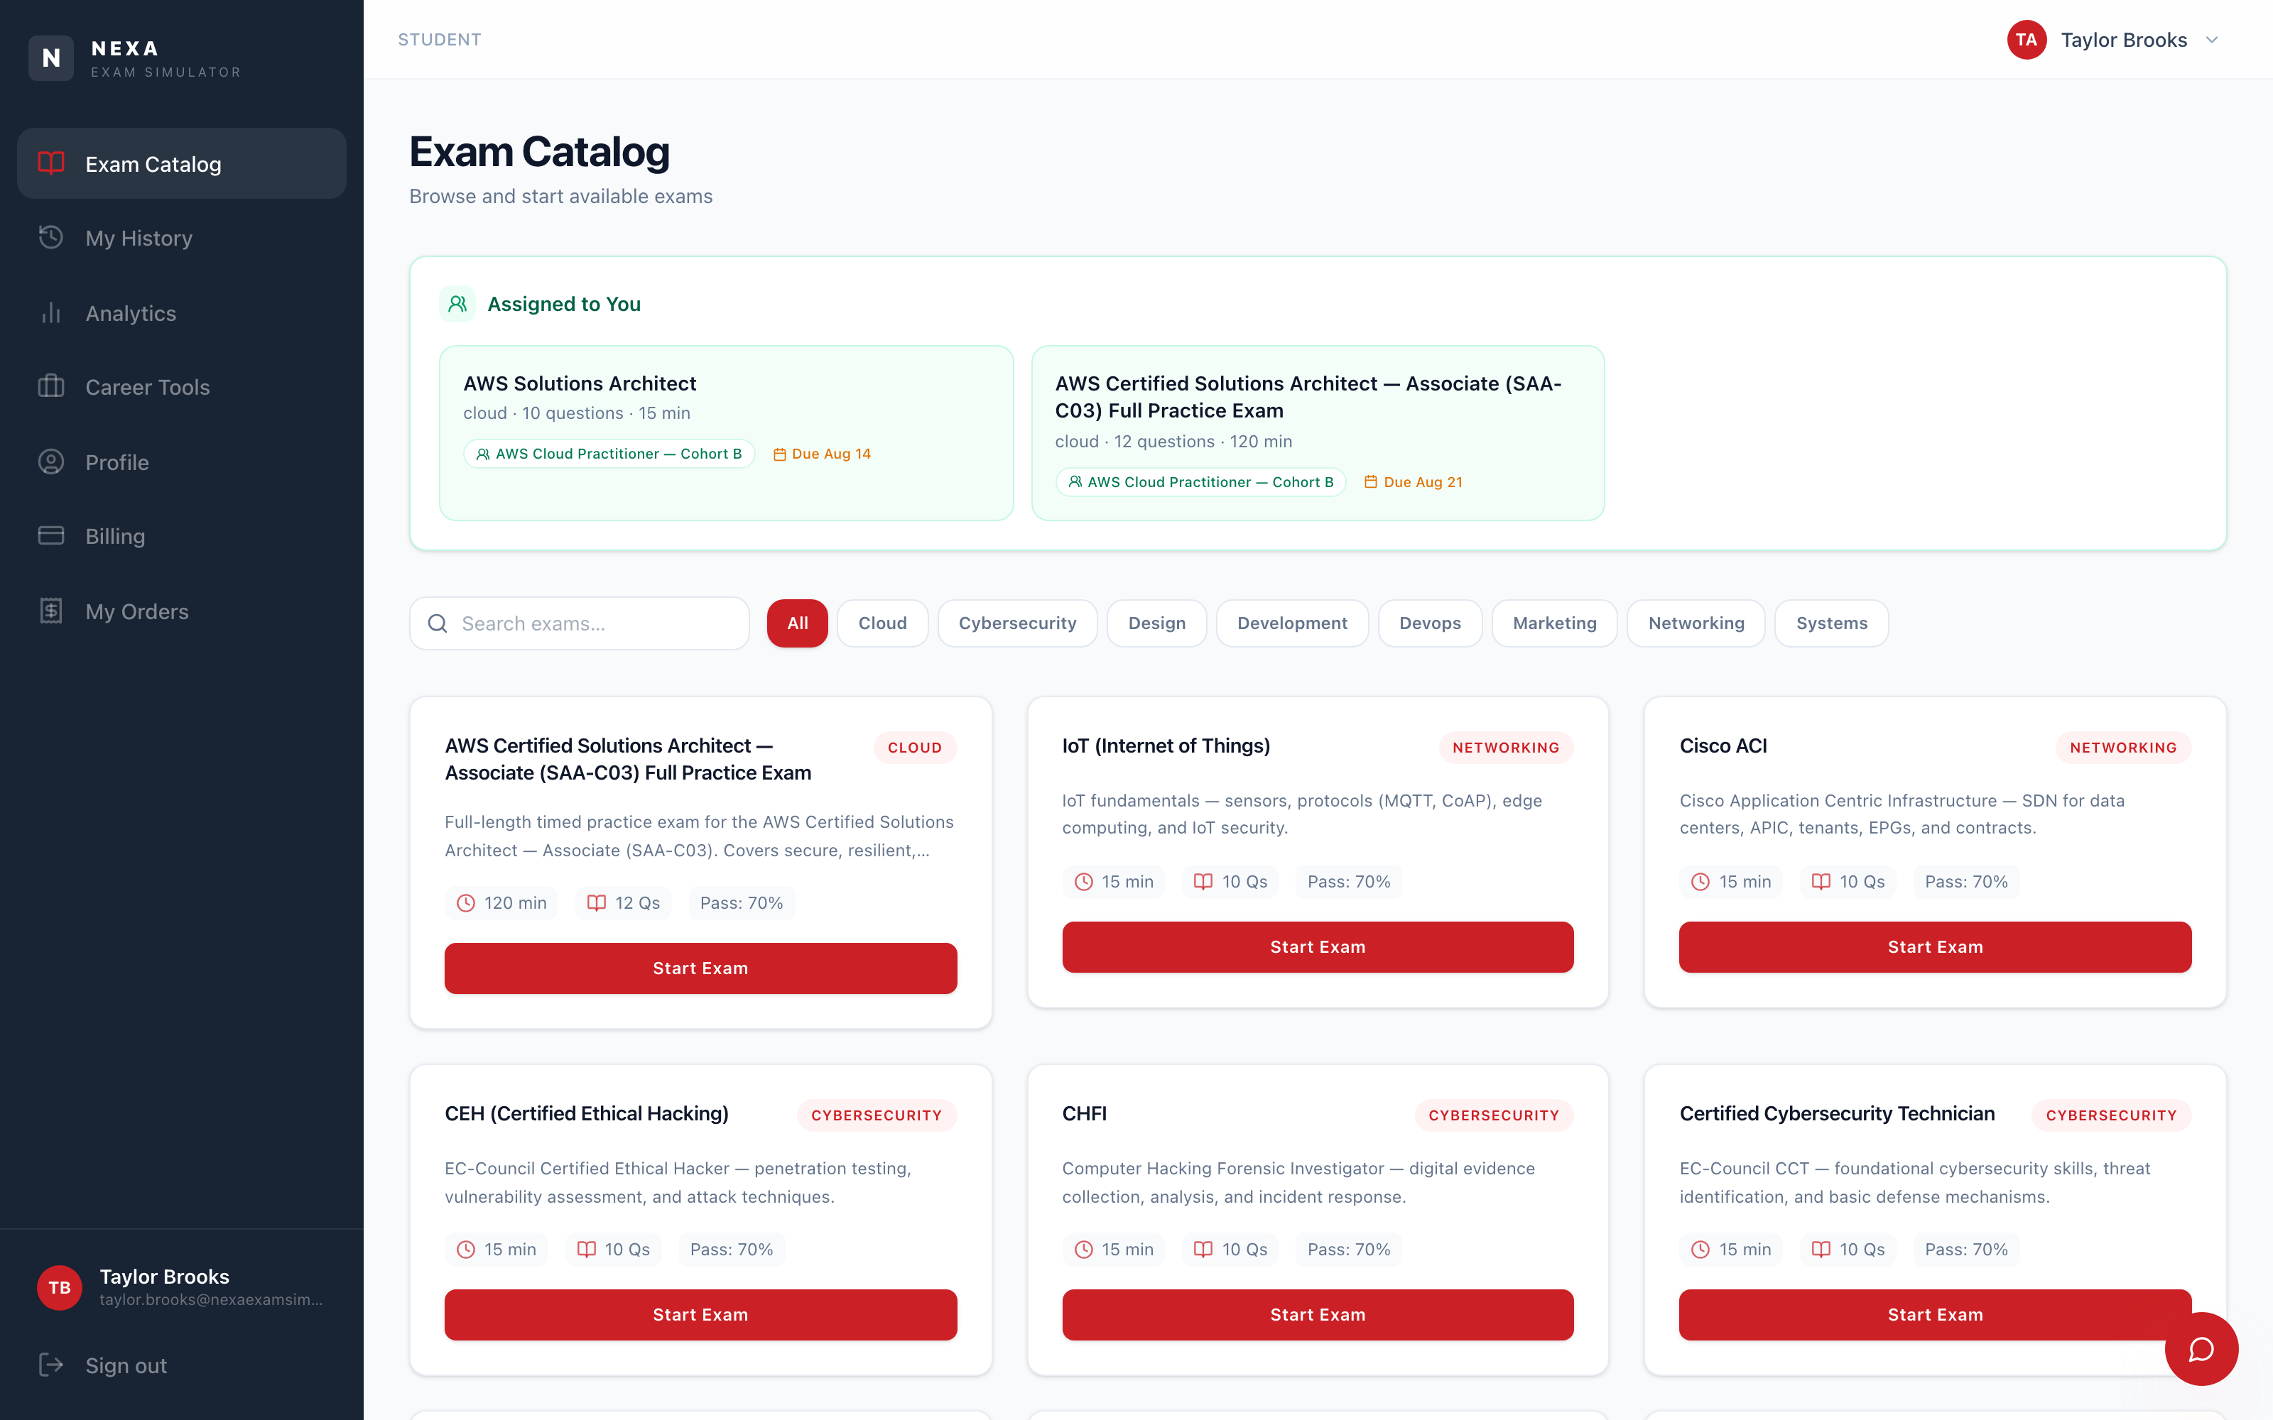Image resolution: width=2273 pixels, height=1420 pixels.
Task: Open assigned AWS Solutions Architect card
Action: (x=726, y=433)
